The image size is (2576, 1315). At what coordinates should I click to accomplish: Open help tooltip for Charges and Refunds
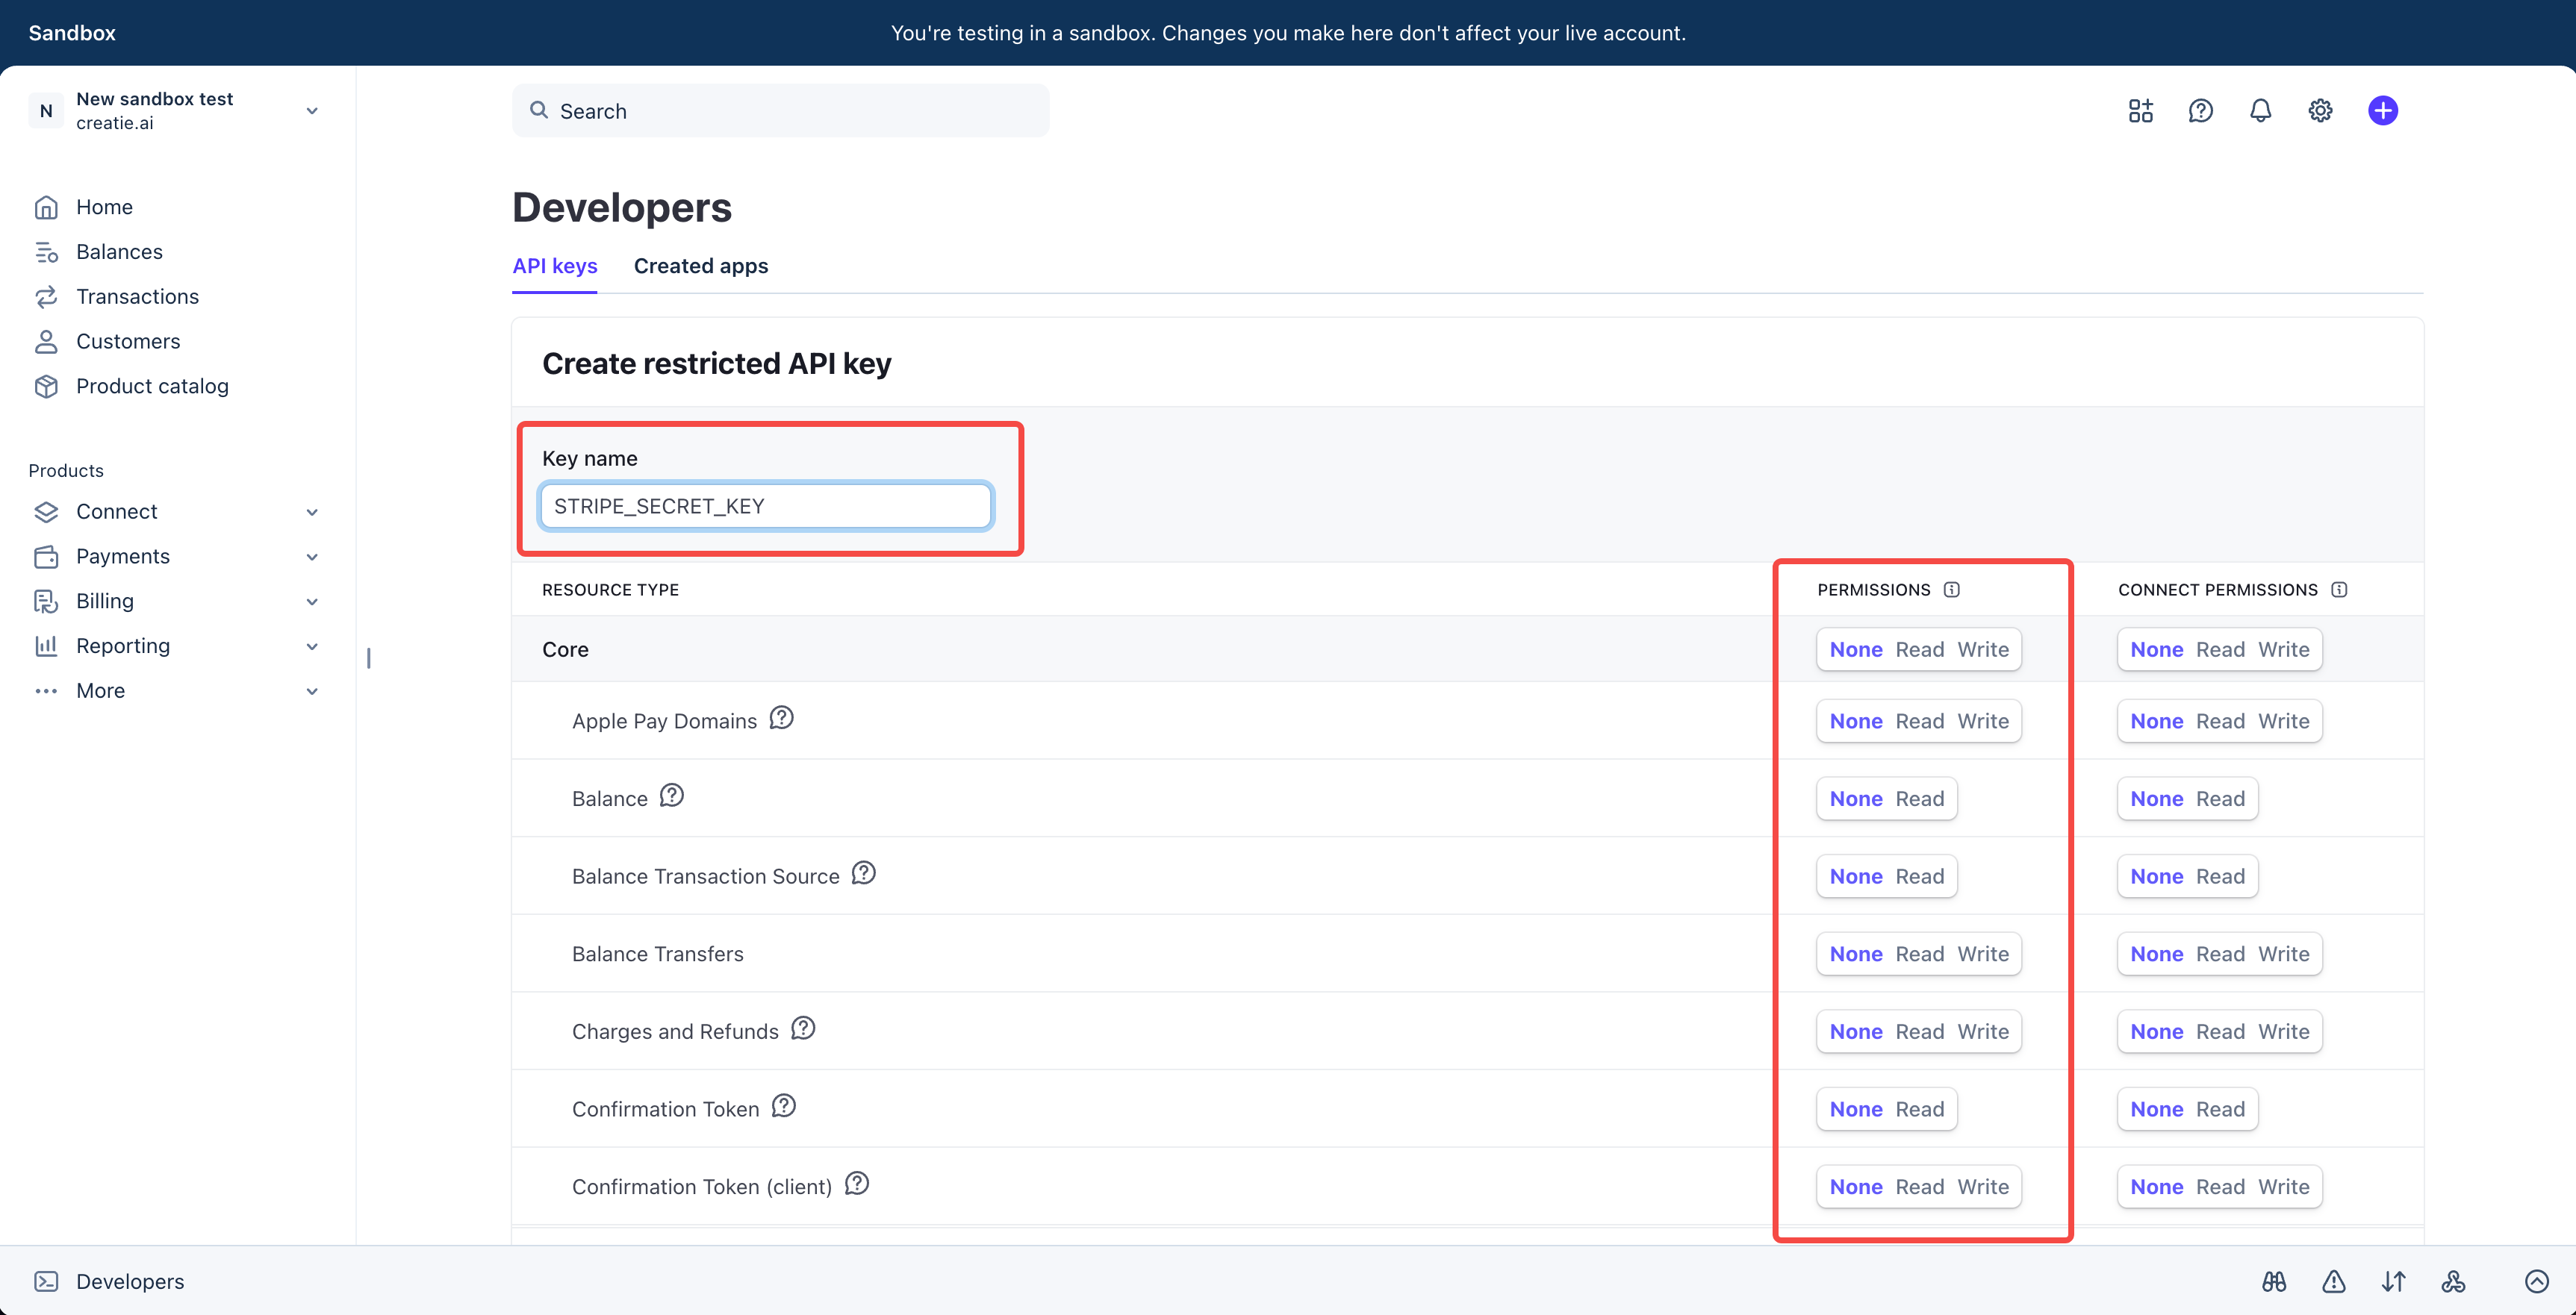pyautogui.click(x=803, y=1028)
